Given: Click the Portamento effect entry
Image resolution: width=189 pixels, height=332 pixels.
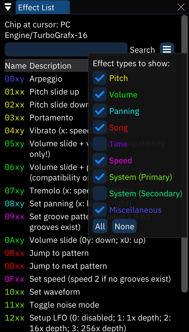Looking at the screenshot, I should coord(51,117).
